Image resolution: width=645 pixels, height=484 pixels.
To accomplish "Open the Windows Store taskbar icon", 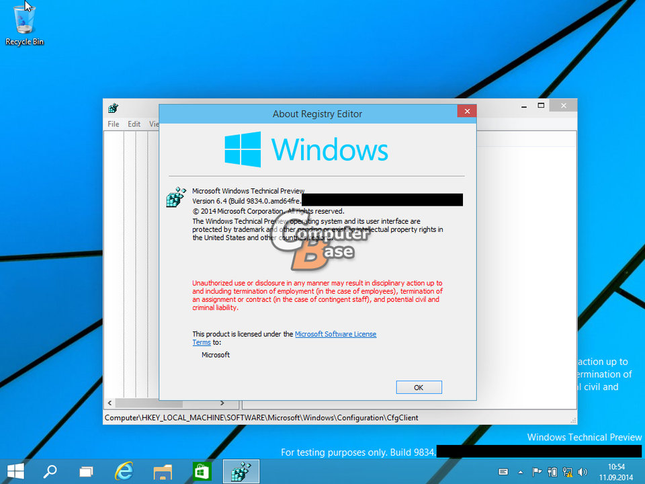I will pos(202,472).
